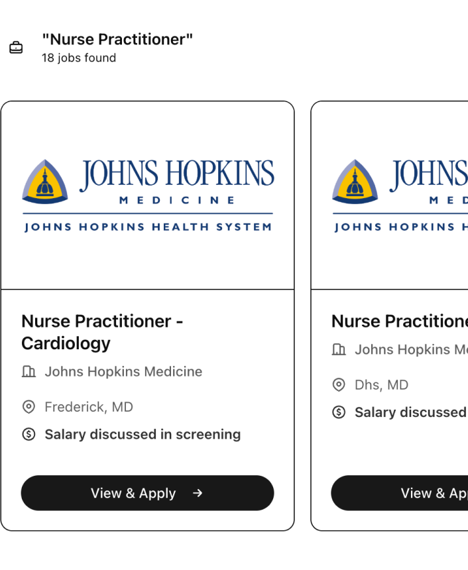Open the second card's Nurse Practitioner job title
This screenshot has height=570, width=468.
399,321
